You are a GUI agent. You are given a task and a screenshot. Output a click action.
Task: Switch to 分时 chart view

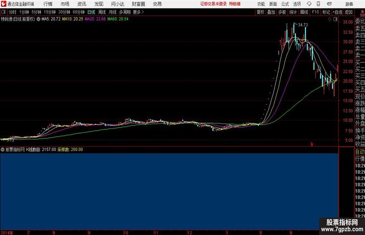pyautogui.click(x=13, y=12)
